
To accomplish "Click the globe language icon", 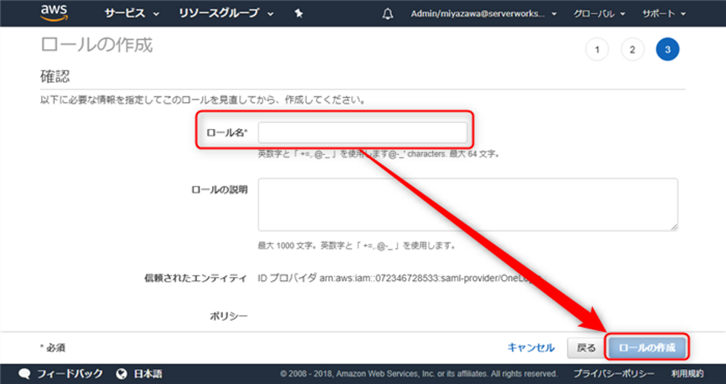I will tap(121, 374).
